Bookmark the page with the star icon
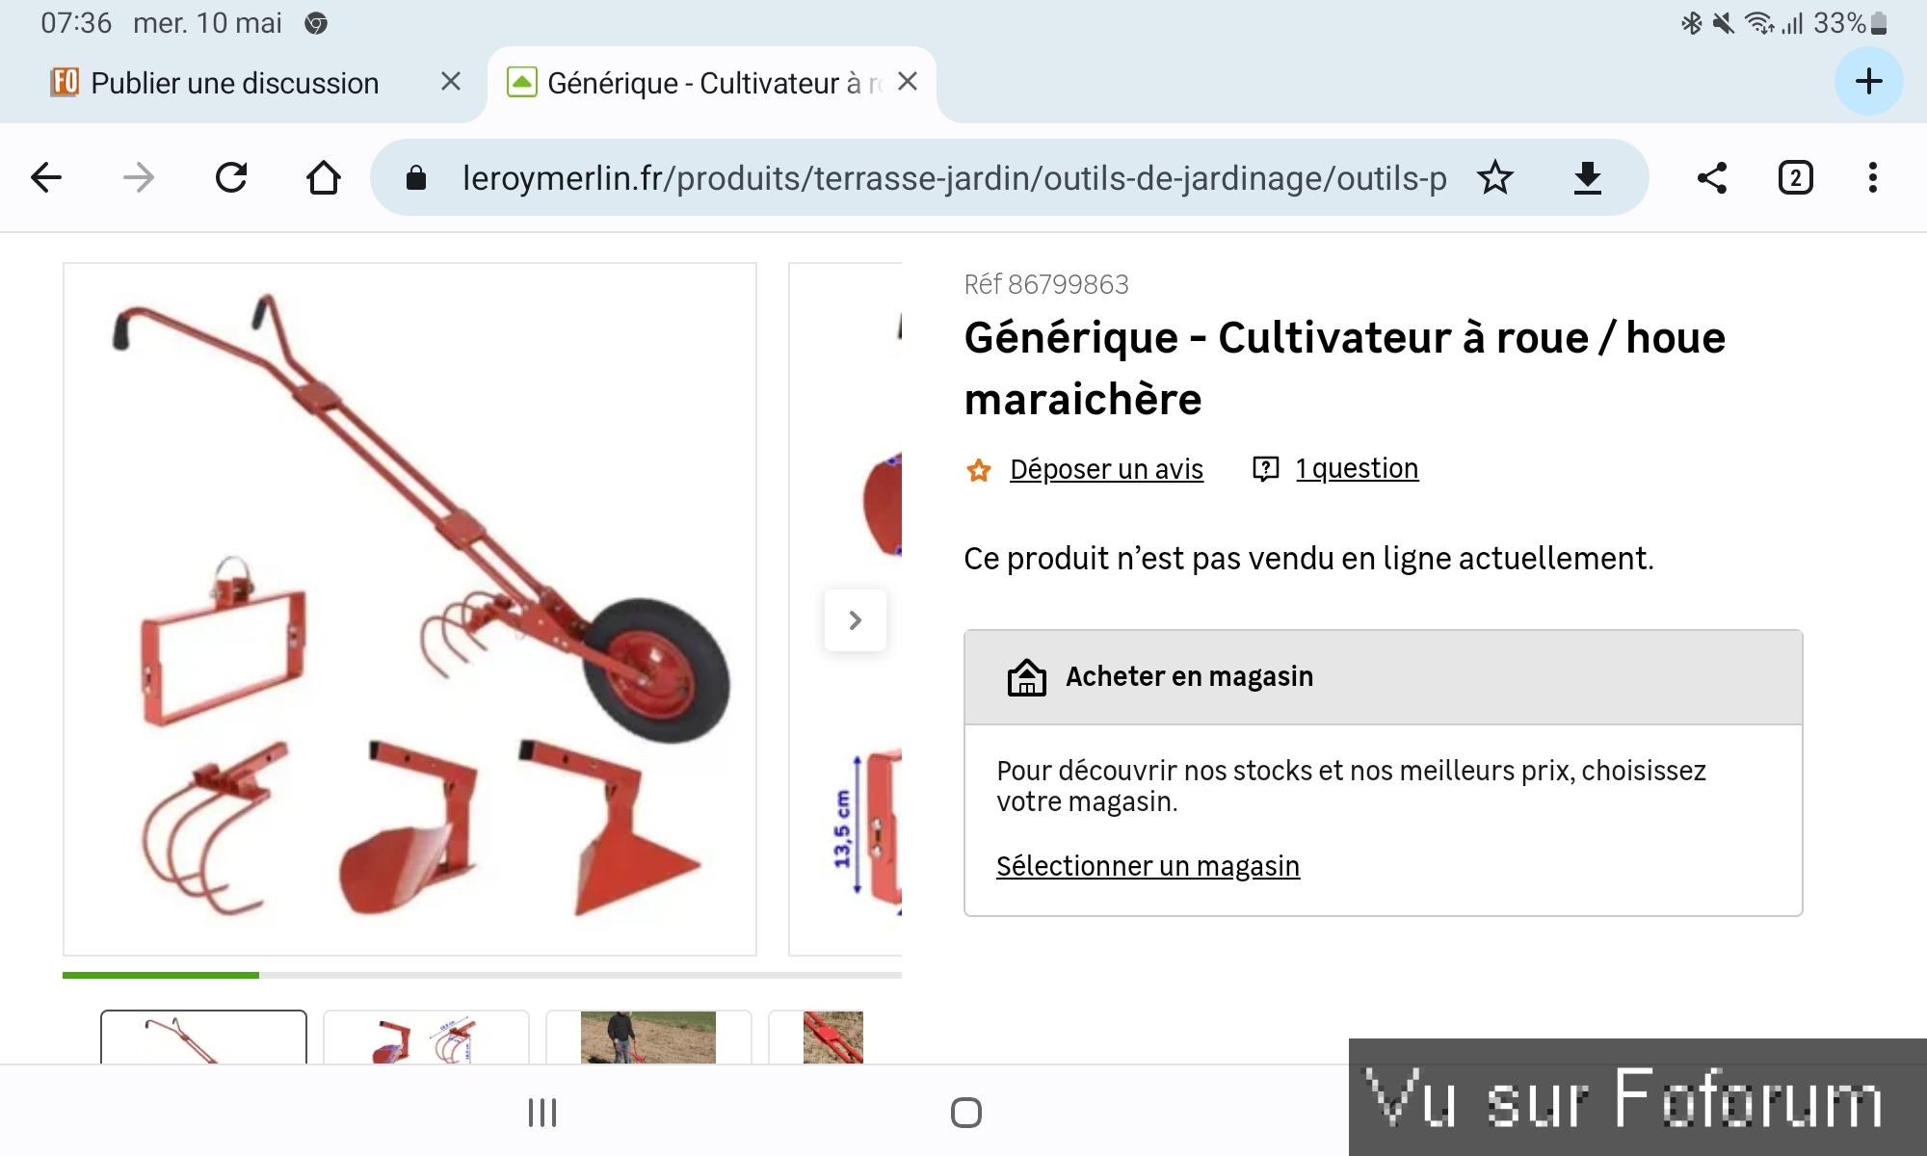Viewport: 1927px width, 1156px height. [1495, 177]
